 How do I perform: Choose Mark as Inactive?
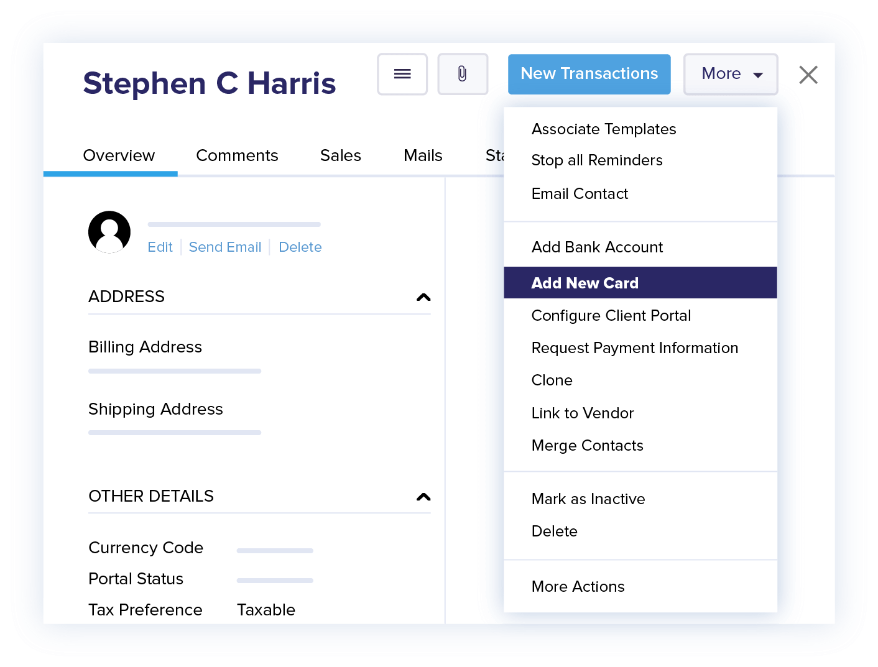point(588,499)
